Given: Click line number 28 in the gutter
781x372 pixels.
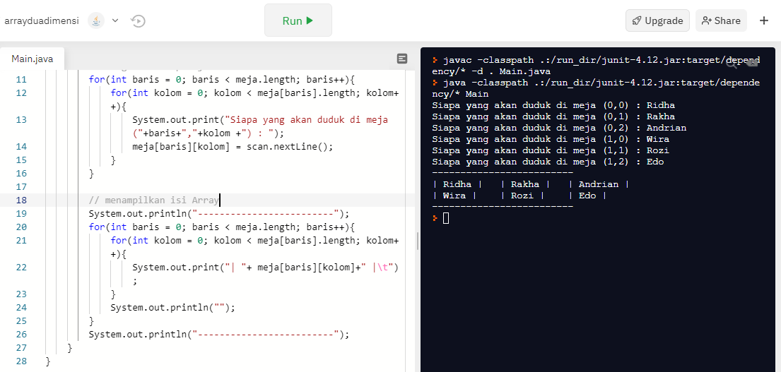Looking at the screenshot, I should (21, 361).
